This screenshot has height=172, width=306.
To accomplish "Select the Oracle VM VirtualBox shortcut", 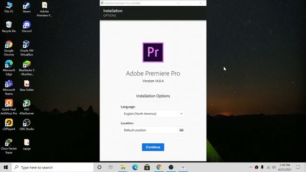I will coord(27,48).
